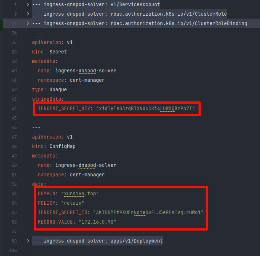Unfold the ClusterRoleBinding section chevron

(x=28, y=23)
